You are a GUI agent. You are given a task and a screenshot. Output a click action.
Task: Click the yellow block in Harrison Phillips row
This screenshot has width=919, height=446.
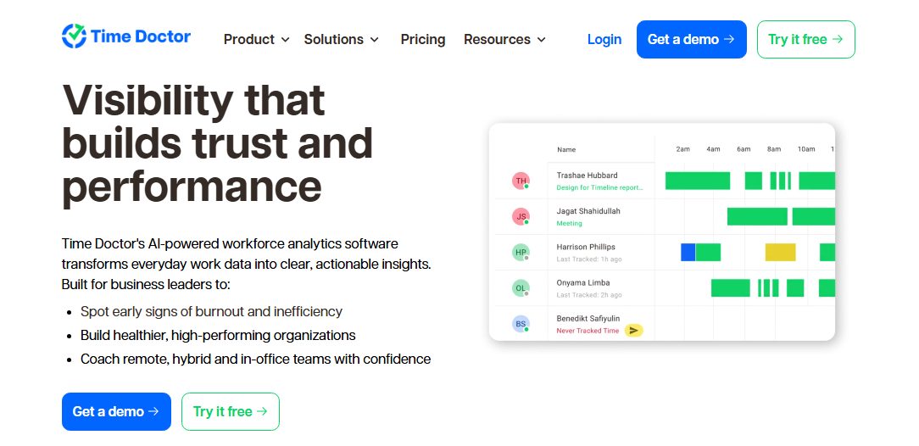[781, 252]
